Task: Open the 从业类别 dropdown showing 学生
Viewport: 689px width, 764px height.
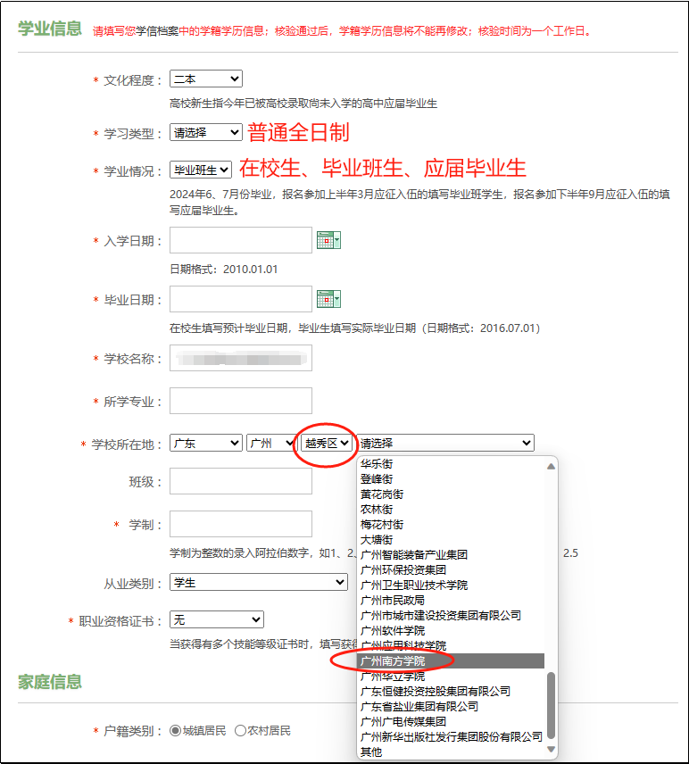Action: [258, 583]
